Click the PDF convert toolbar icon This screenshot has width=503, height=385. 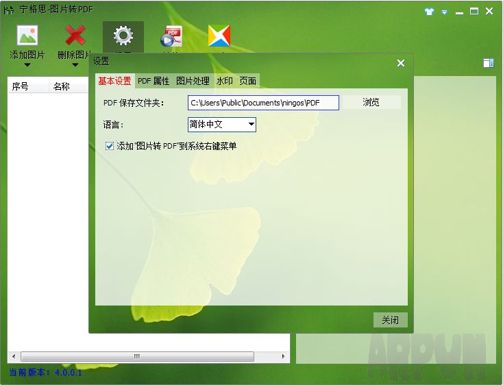coord(171,36)
